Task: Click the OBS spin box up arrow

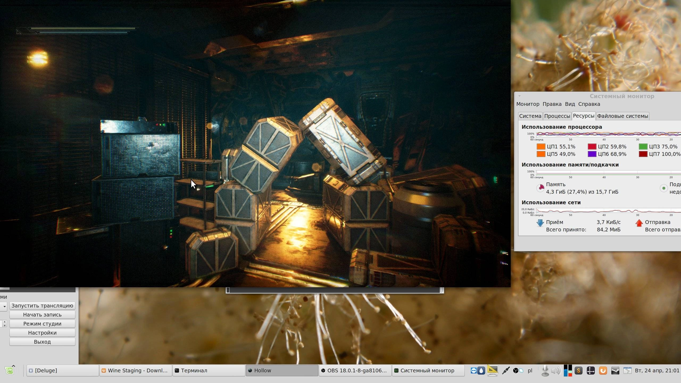Action: coord(4,322)
